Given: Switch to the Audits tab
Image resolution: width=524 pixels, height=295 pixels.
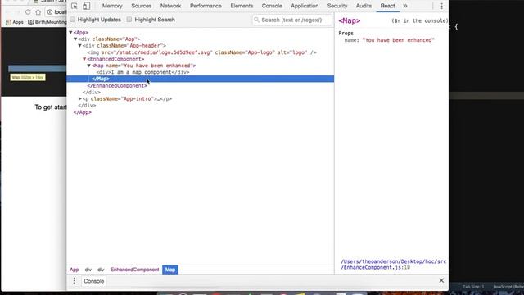Looking at the screenshot, I should pyautogui.click(x=364, y=6).
